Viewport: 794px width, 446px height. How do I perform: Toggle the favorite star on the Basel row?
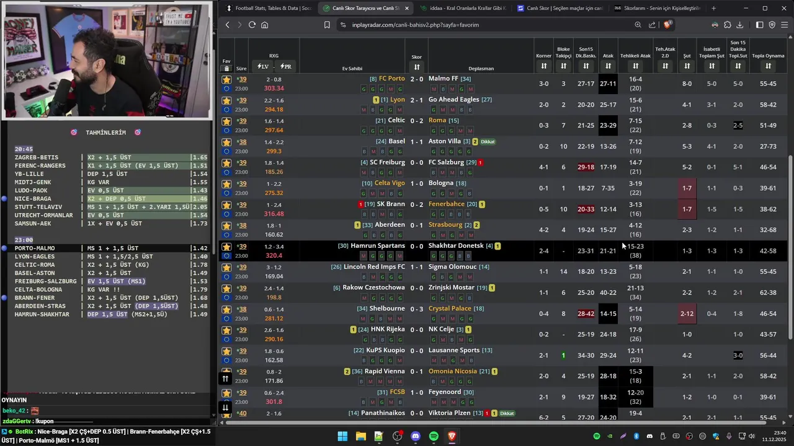click(x=226, y=142)
